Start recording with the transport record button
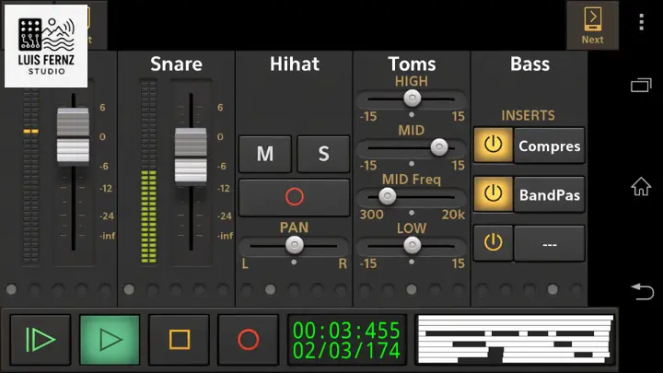Image resolution: width=663 pixels, height=373 pixels. click(249, 340)
